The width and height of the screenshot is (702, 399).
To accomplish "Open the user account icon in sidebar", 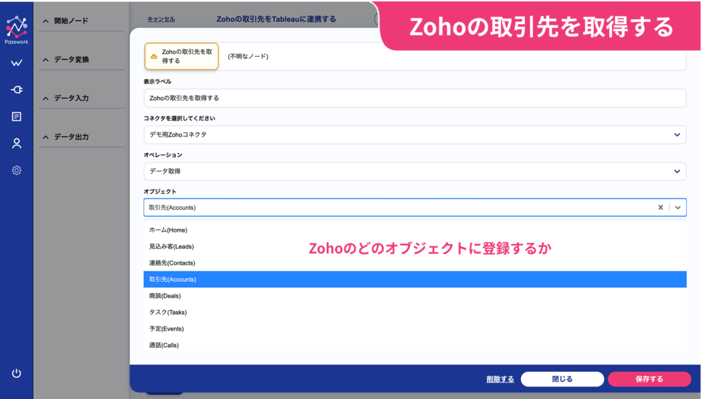I will pos(16,143).
